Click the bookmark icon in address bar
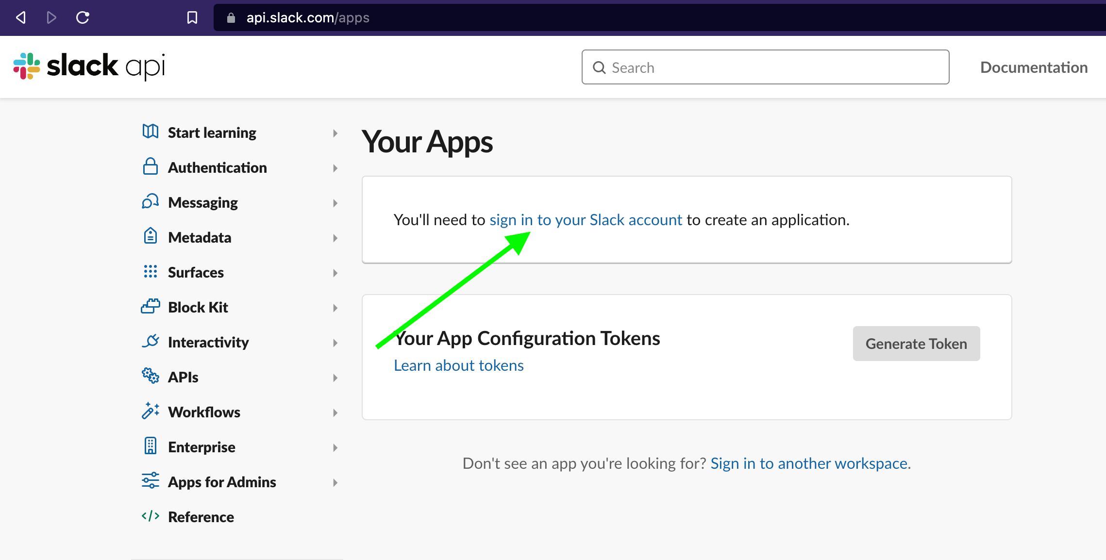This screenshot has height=560, width=1106. click(x=192, y=18)
